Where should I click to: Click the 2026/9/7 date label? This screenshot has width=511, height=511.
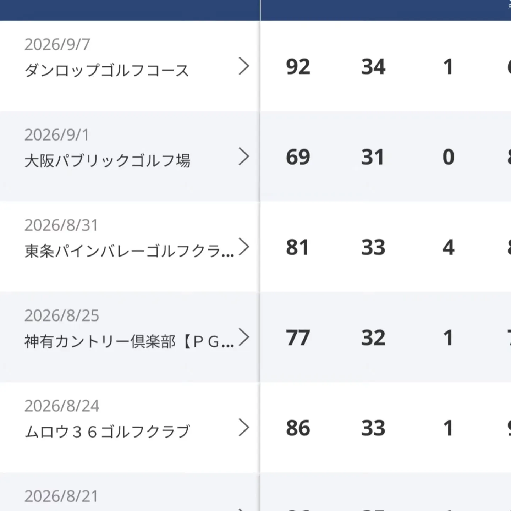[57, 44]
